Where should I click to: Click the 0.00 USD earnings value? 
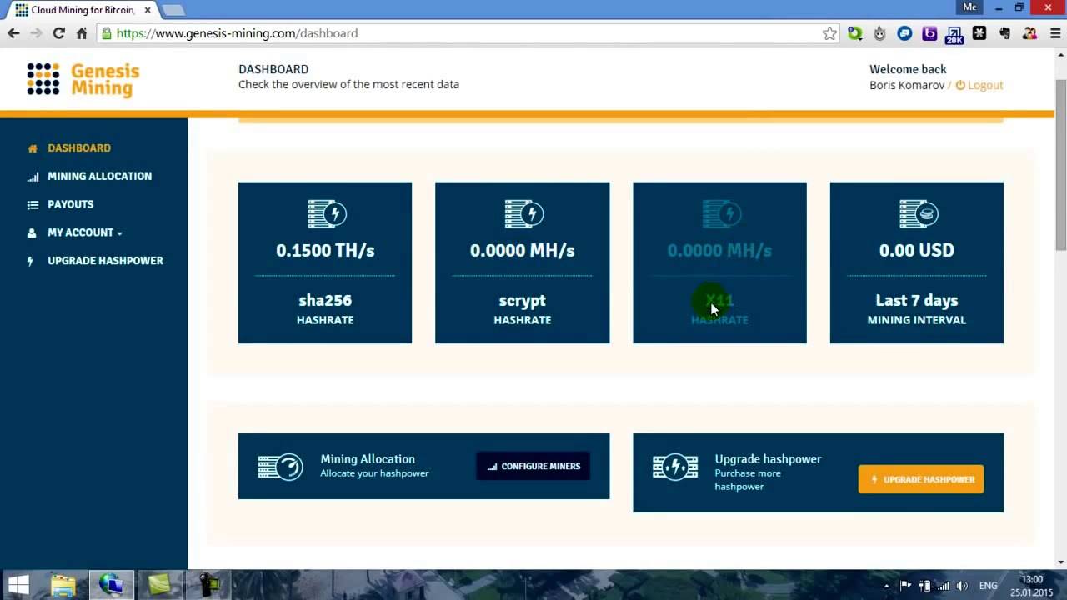click(x=916, y=250)
